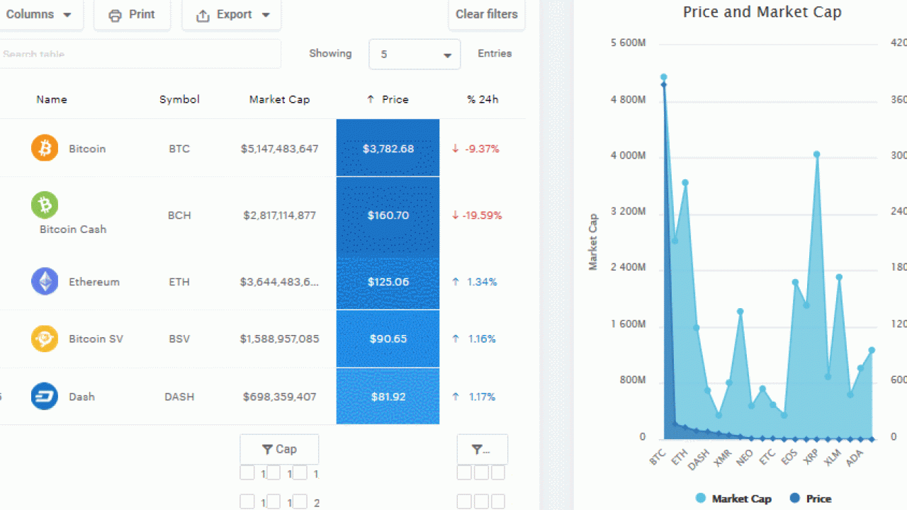Click the $5,147,483,647 market cap value
The height and width of the screenshot is (510, 907).
click(x=279, y=149)
